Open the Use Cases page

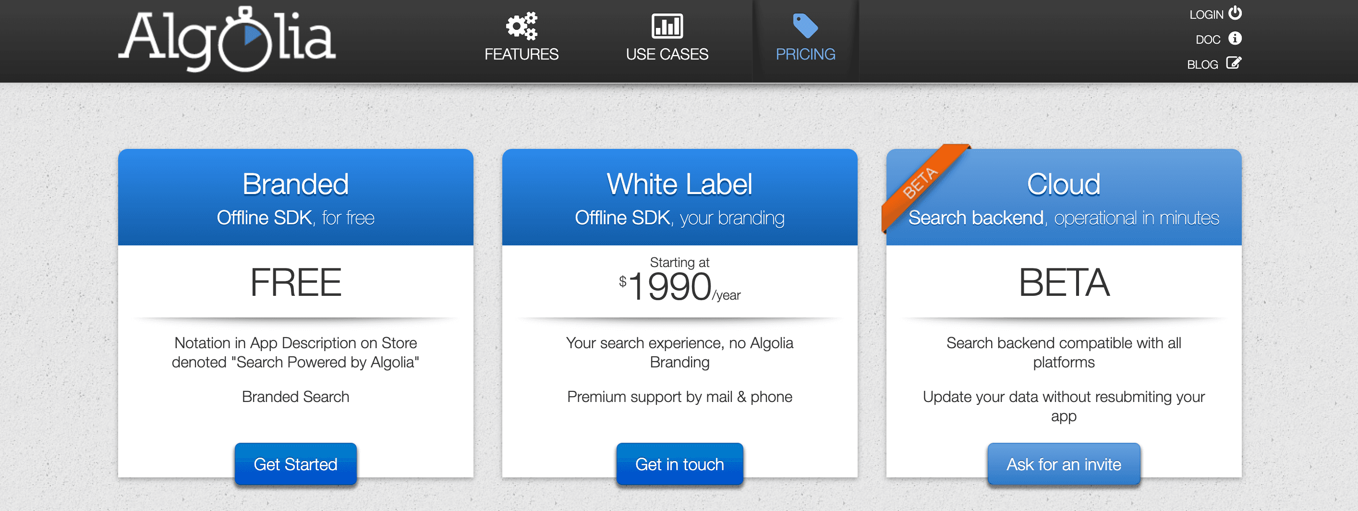pyautogui.click(x=667, y=53)
